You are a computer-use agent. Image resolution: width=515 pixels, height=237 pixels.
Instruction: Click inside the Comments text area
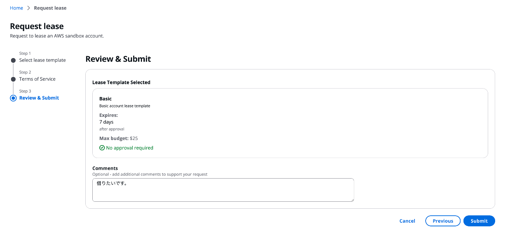[223, 190]
